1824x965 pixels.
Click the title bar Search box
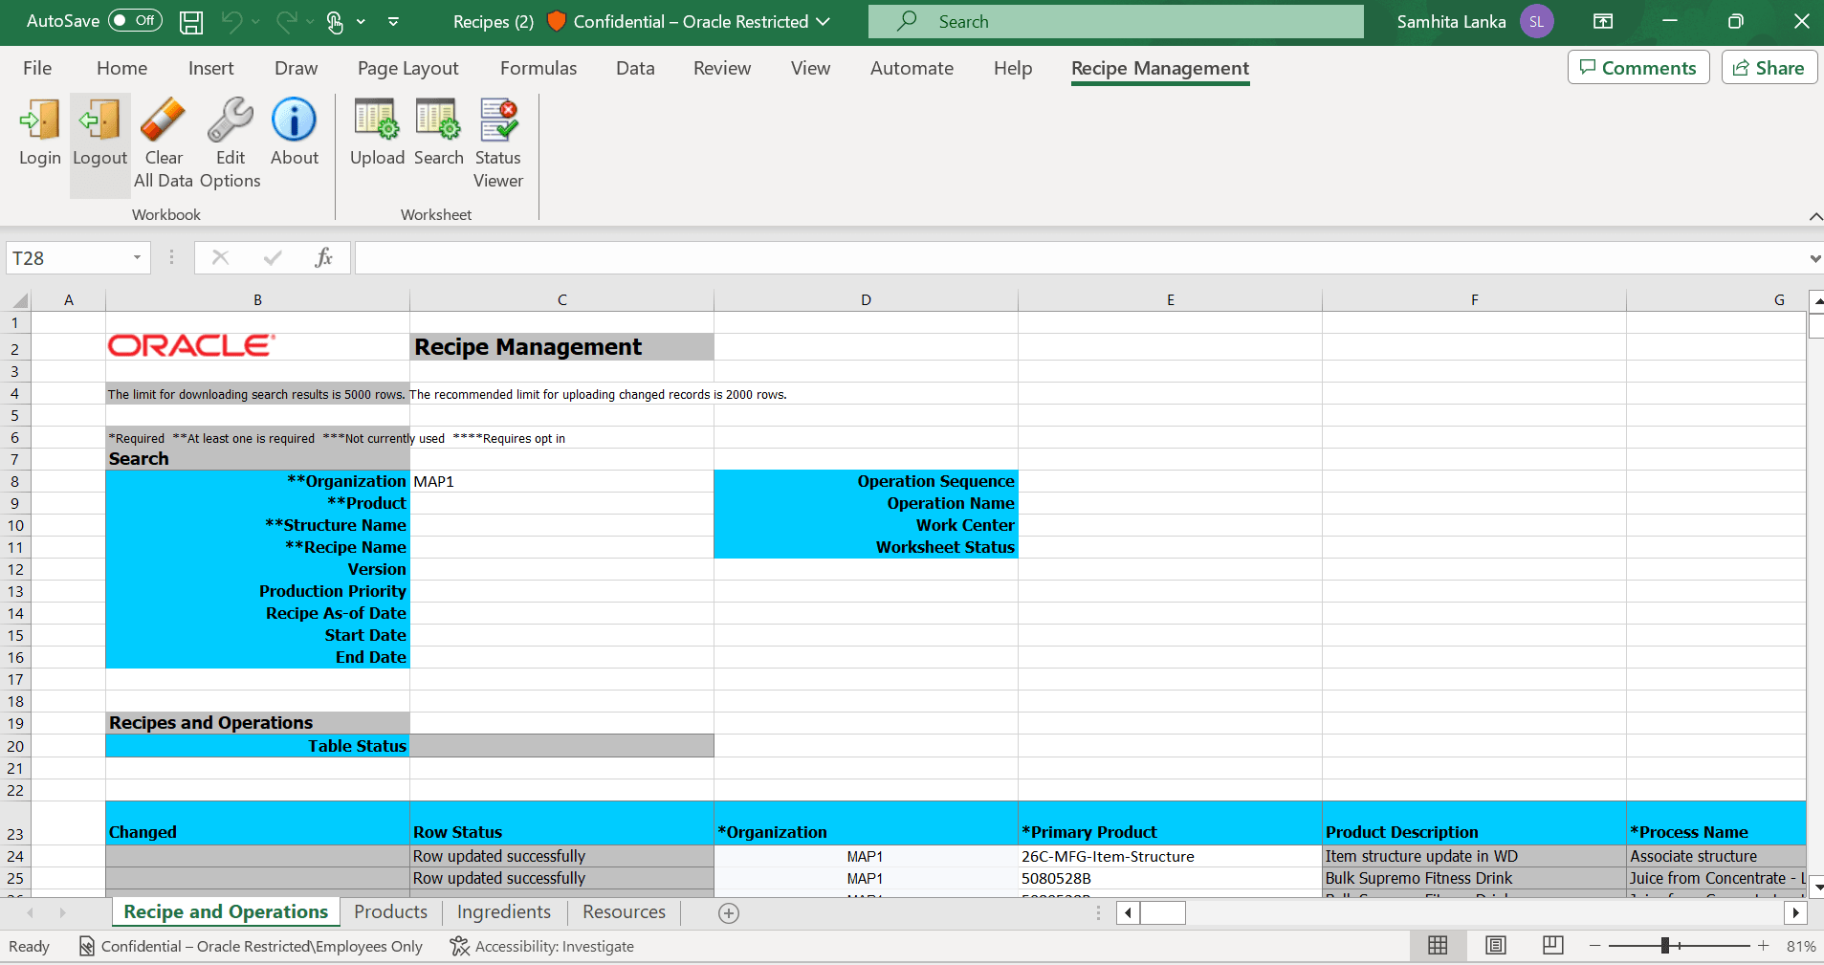pyautogui.click(x=1115, y=21)
